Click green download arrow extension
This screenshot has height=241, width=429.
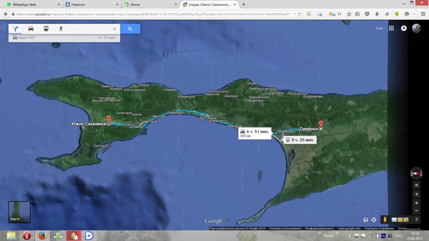point(397,14)
